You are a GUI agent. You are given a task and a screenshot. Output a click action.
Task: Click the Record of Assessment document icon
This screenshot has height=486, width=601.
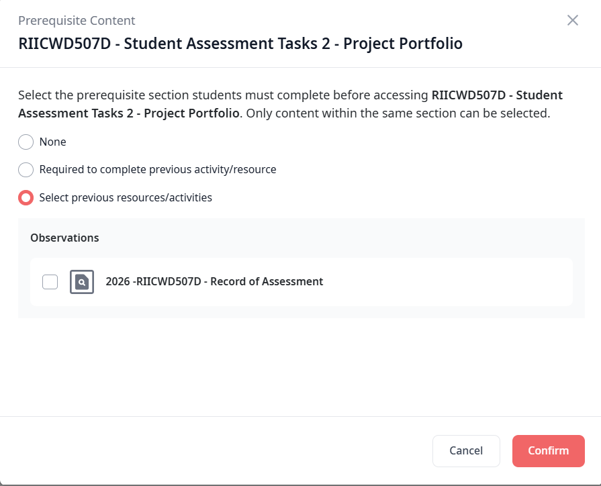point(82,282)
